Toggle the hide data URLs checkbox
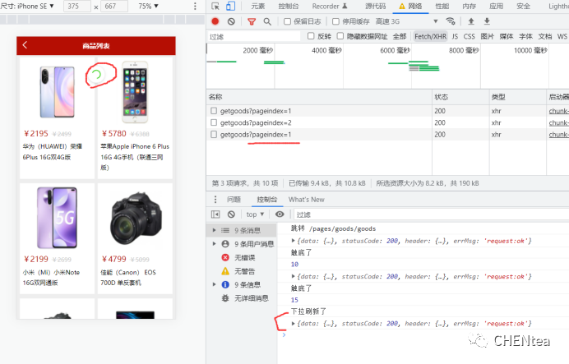569x364 pixels. pyautogui.click(x=340, y=36)
